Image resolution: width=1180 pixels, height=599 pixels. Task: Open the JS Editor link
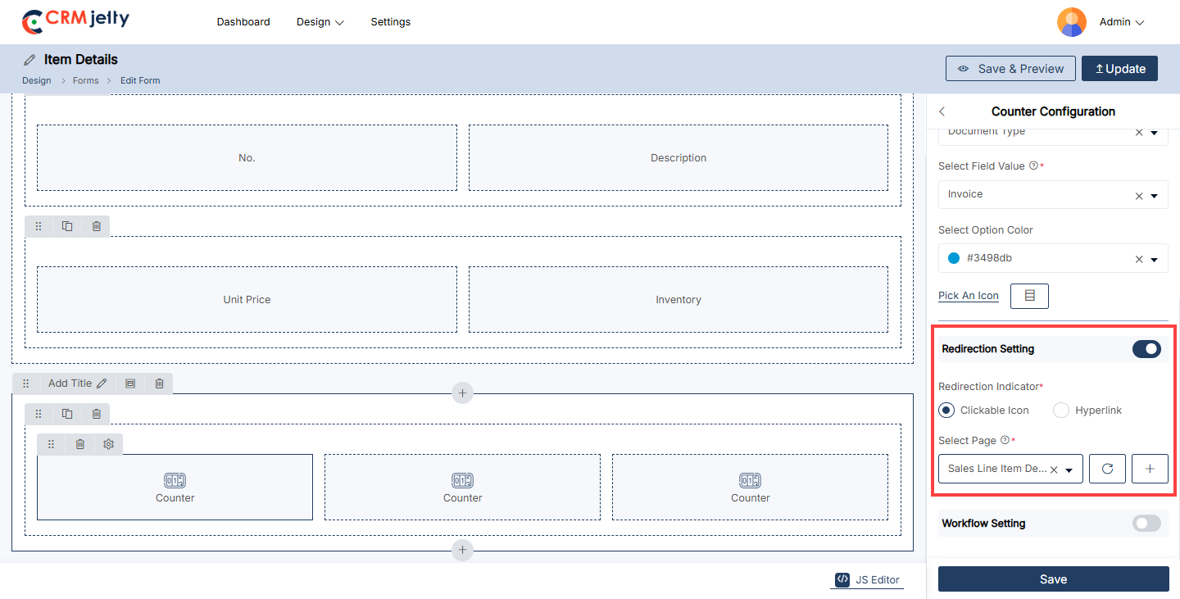tap(868, 579)
